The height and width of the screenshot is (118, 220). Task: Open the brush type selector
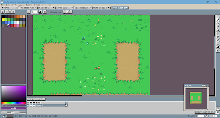click(x=28, y=12)
